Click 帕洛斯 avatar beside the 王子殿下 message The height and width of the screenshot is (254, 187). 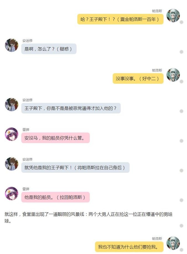(173, 16)
